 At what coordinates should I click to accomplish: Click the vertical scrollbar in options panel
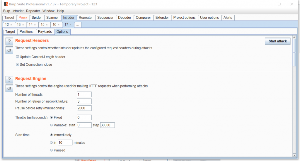294,56
